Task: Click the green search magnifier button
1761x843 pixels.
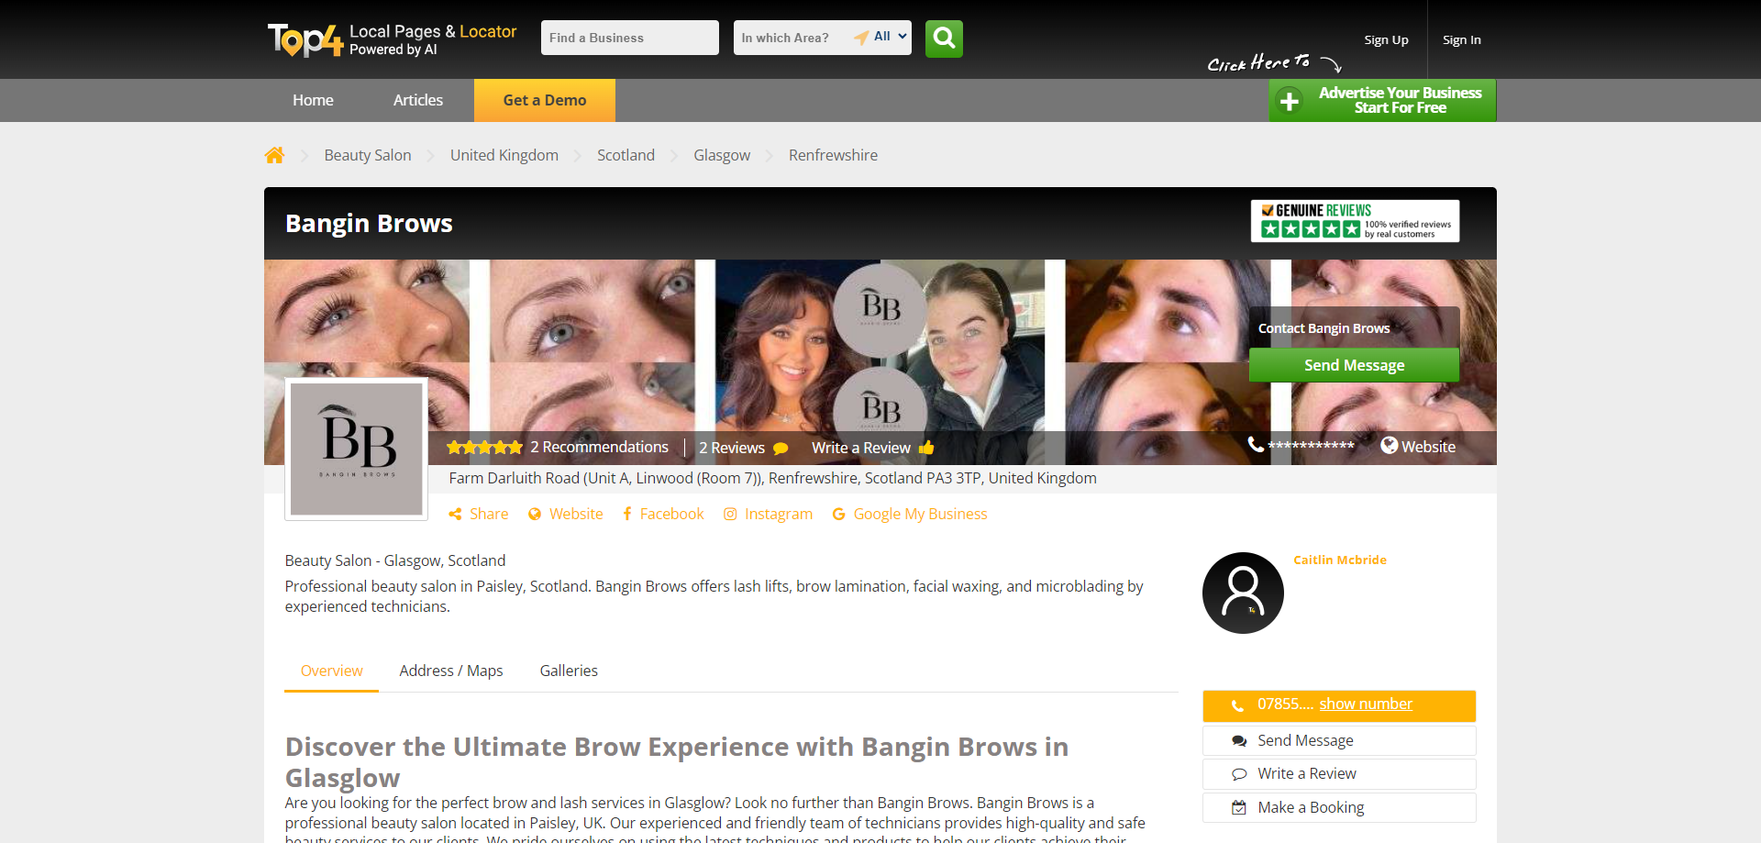Action: pos(944,39)
